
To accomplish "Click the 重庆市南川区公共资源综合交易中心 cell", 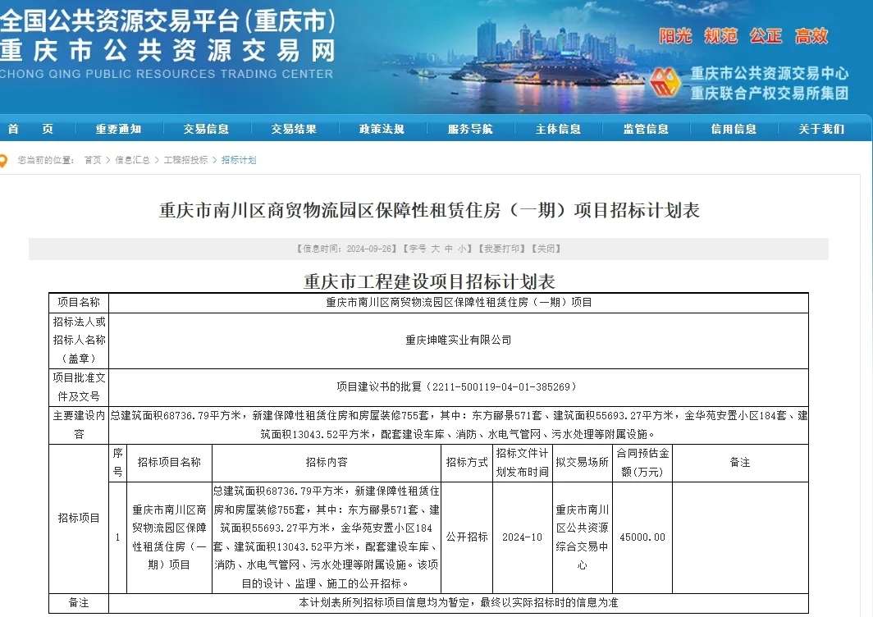I will tap(582, 537).
